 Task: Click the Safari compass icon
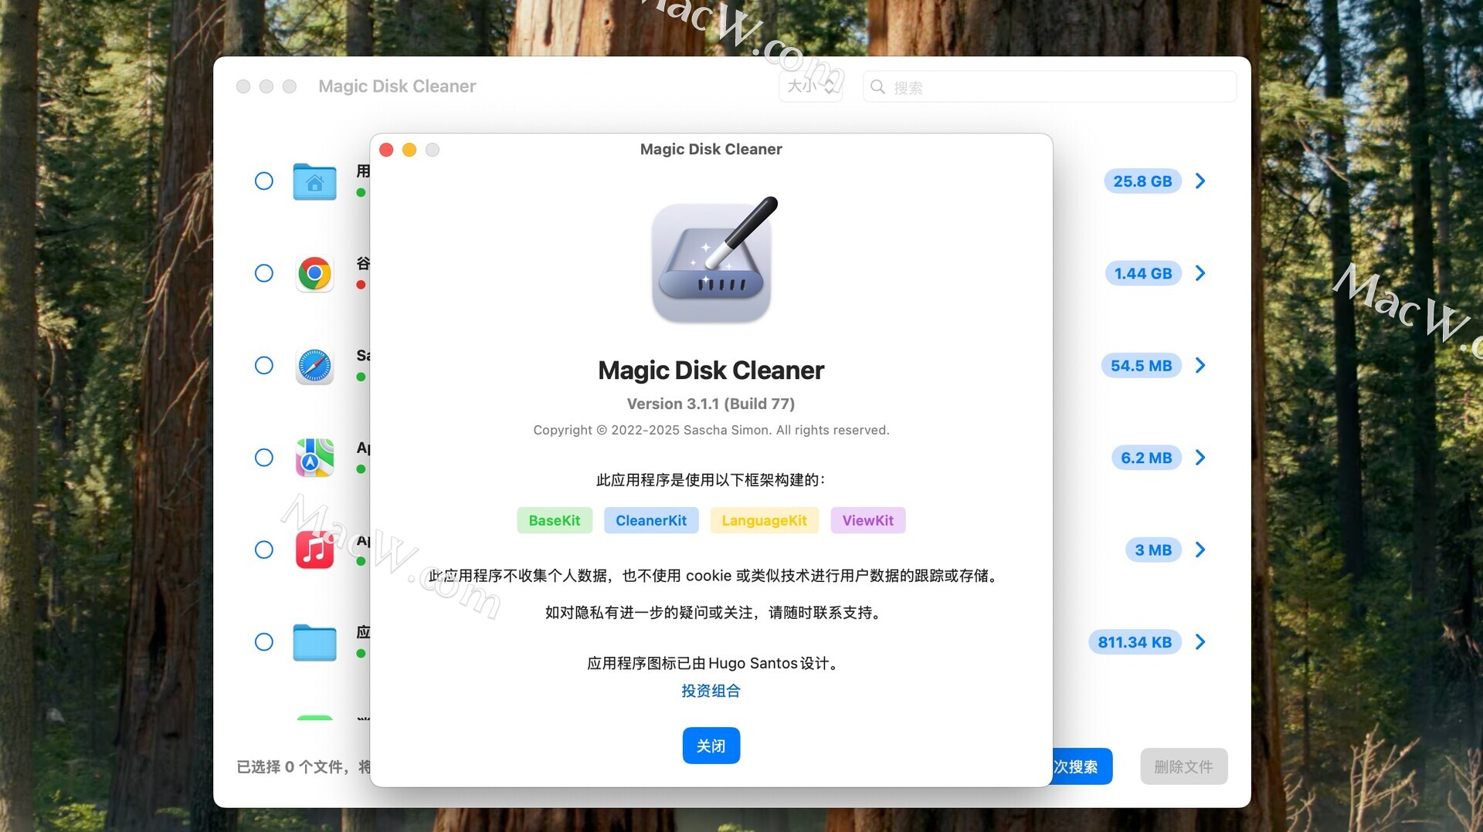(314, 366)
